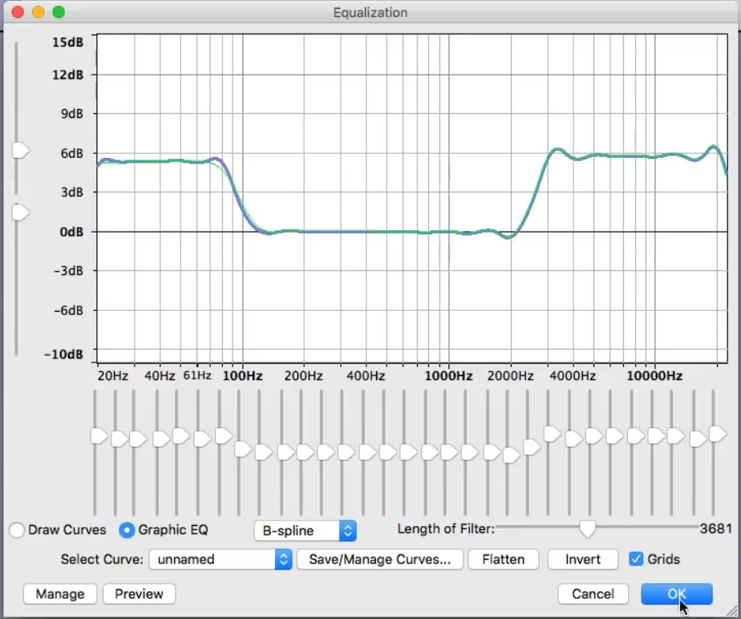Open the B-spline interpolation dropdown

[305, 530]
